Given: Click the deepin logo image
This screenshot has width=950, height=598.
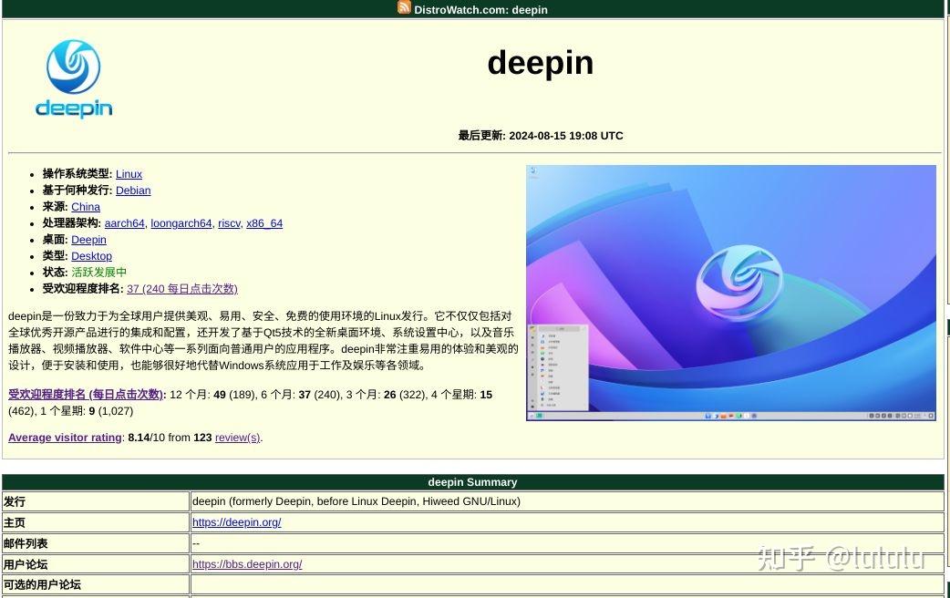Looking at the screenshot, I should tap(74, 78).
